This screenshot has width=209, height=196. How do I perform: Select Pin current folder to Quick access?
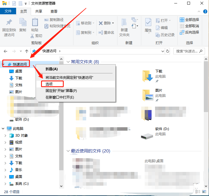pyautogui.click(x=76, y=77)
